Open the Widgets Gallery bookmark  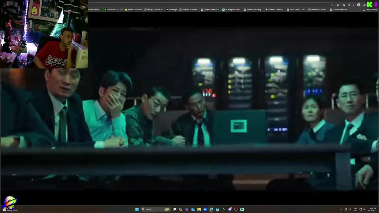point(232,10)
